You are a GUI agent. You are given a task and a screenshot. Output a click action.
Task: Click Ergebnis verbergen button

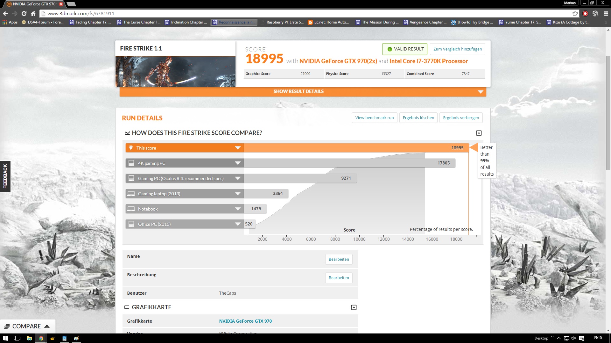[461, 118]
